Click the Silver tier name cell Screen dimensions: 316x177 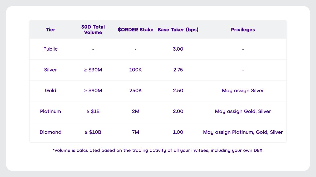(x=50, y=70)
